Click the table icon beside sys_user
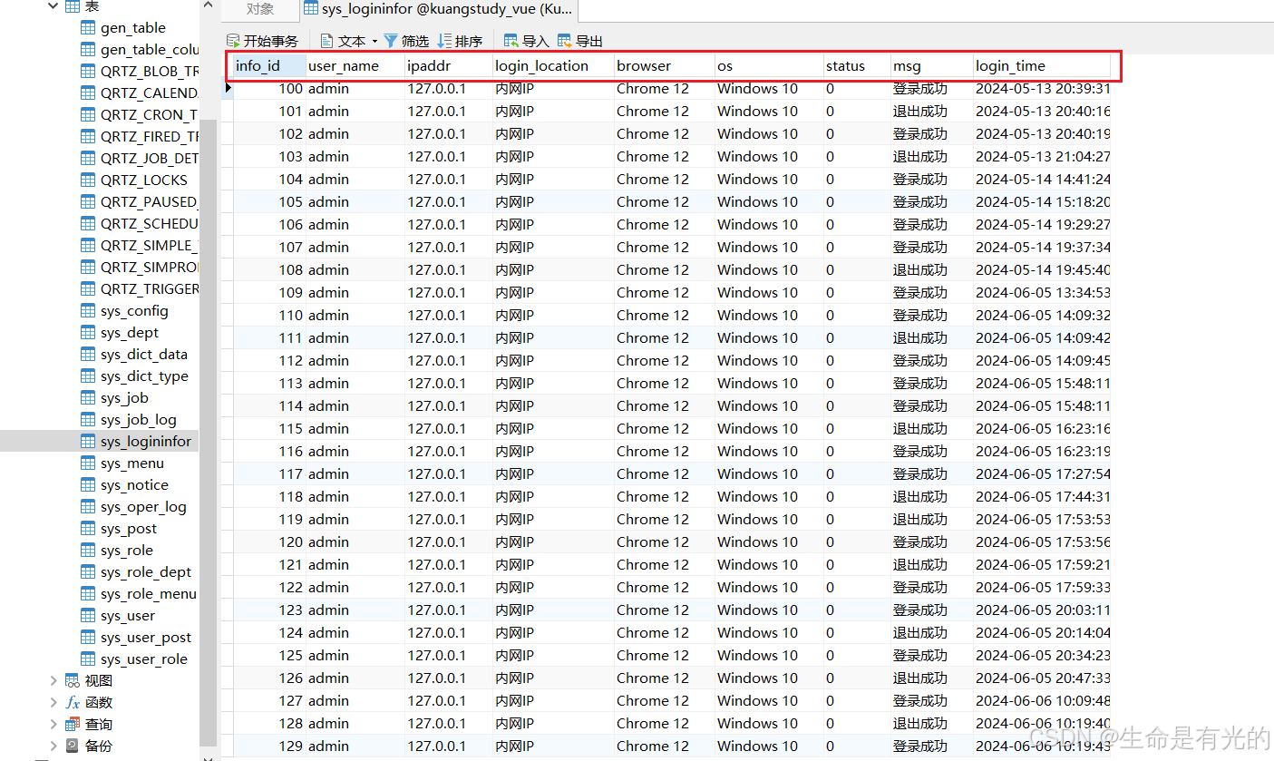Screen dimensions: 1274x761 pos(88,616)
